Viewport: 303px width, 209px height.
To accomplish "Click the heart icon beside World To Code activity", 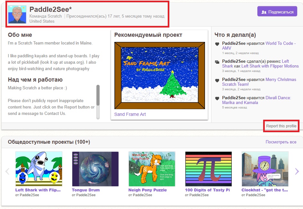I will 217,44.
